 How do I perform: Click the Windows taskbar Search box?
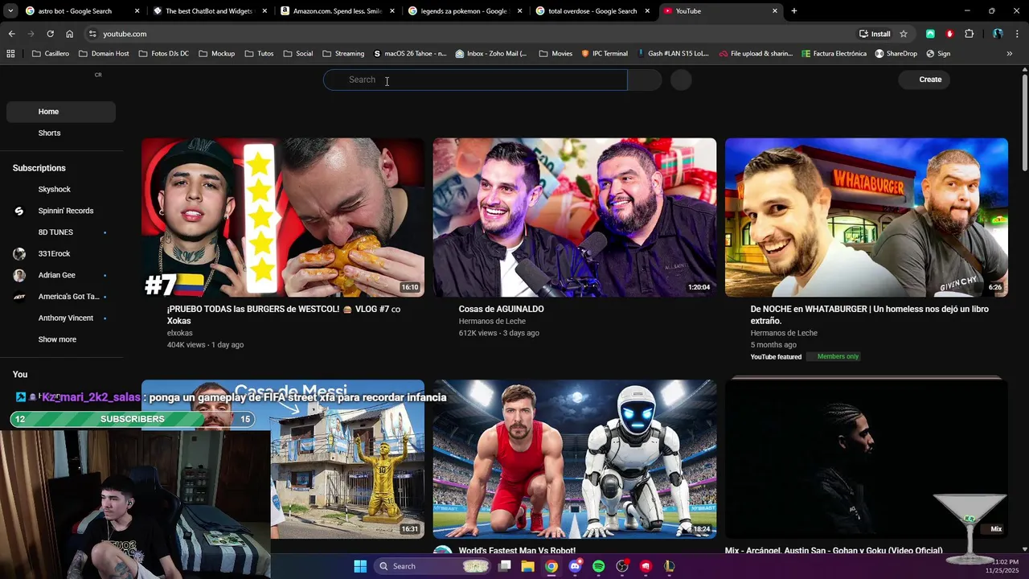pyautogui.click(x=433, y=566)
